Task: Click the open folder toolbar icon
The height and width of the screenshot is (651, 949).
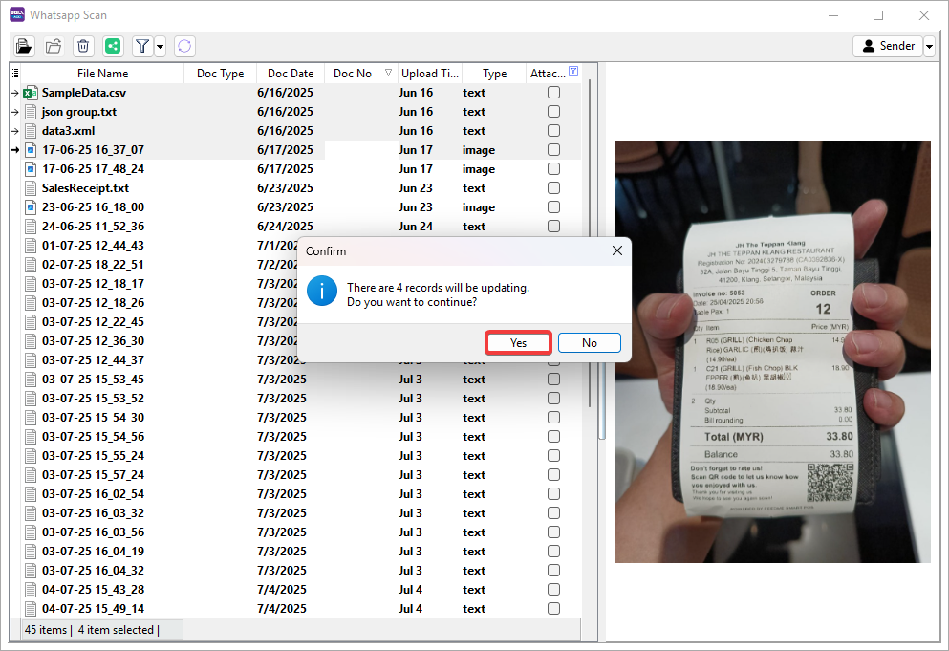Action: [x=54, y=46]
